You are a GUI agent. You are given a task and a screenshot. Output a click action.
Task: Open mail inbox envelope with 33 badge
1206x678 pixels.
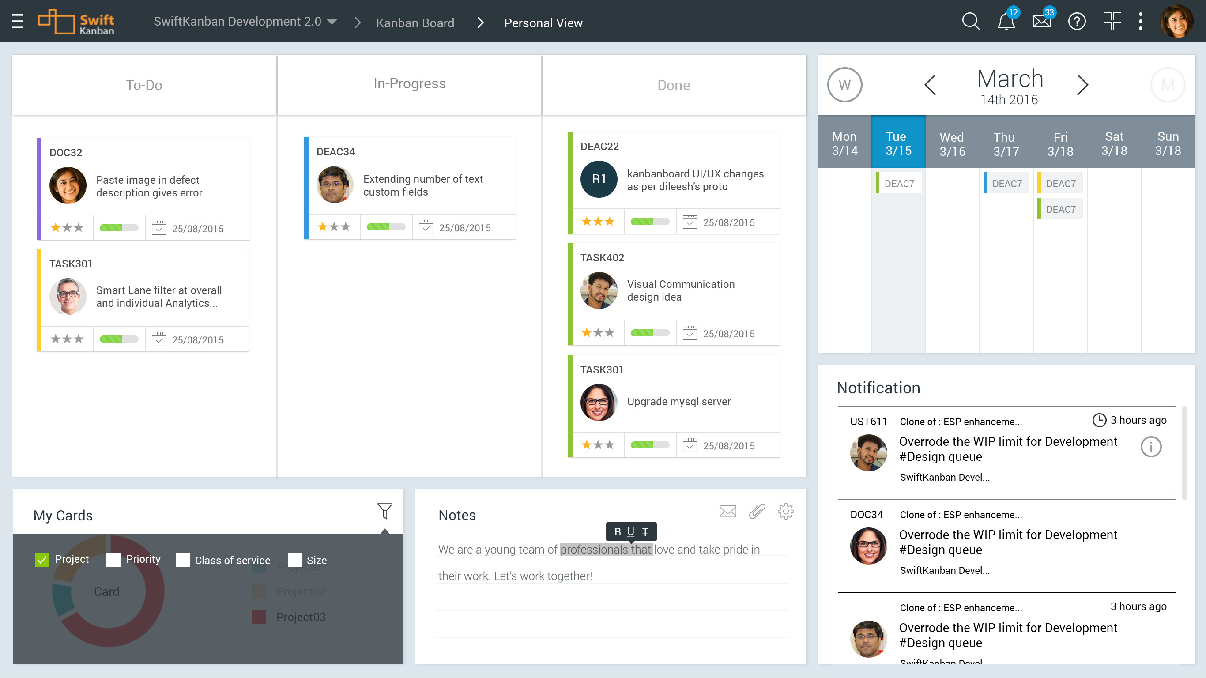[1041, 22]
